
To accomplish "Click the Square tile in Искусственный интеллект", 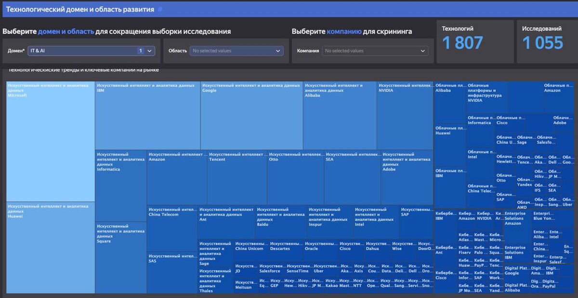I will click(x=121, y=257).
